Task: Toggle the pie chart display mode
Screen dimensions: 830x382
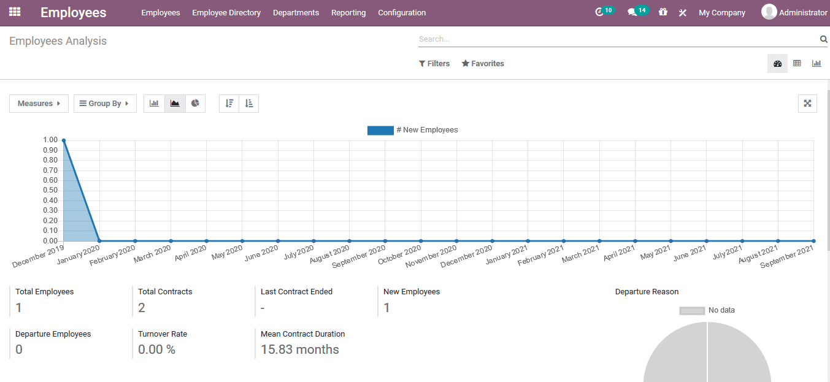Action: click(195, 103)
